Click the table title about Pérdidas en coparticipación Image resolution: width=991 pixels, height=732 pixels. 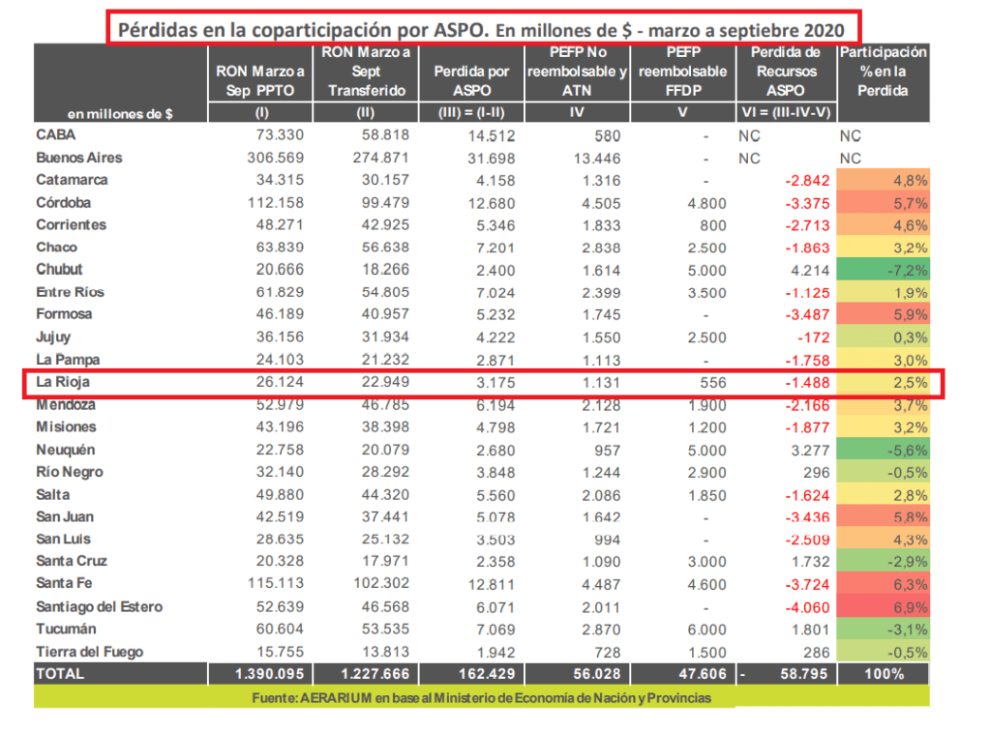click(482, 30)
